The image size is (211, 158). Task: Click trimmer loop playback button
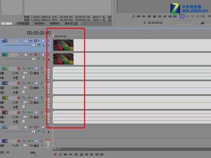133,16
